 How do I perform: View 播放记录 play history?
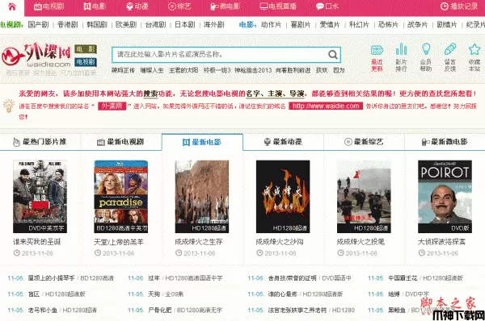(459, 6)
